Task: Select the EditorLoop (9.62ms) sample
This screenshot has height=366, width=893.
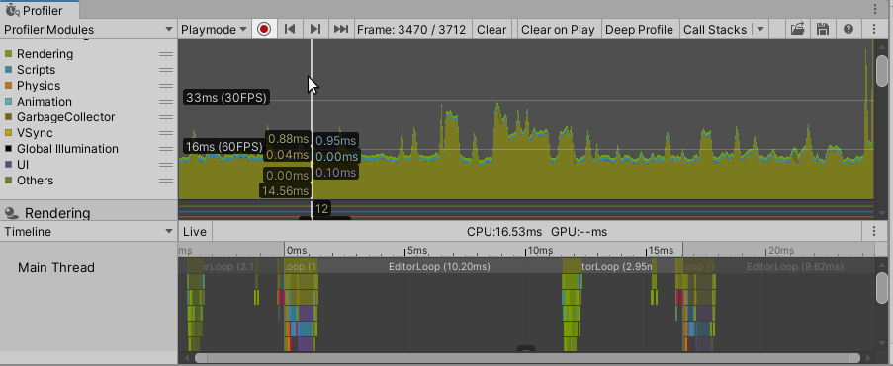Action: point(794,266)
